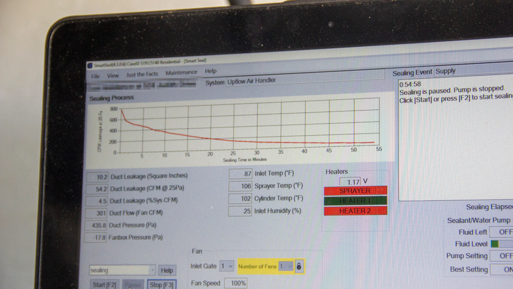Select the Sealing Event tab
Viewport: 513px width, 289px height.
pos(413,71)
